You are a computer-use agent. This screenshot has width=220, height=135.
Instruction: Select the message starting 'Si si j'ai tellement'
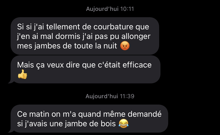pos(85,36)
